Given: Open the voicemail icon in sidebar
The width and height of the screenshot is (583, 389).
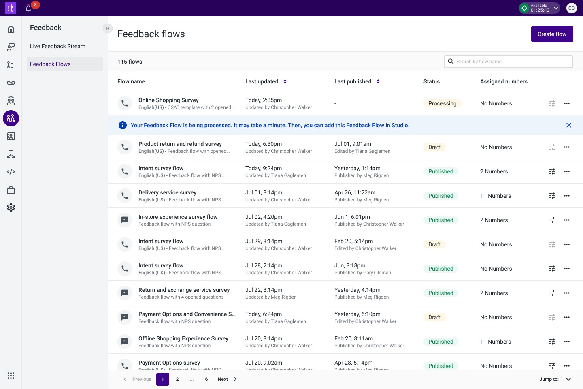Looking at the screenshot, I should (11, 83).
